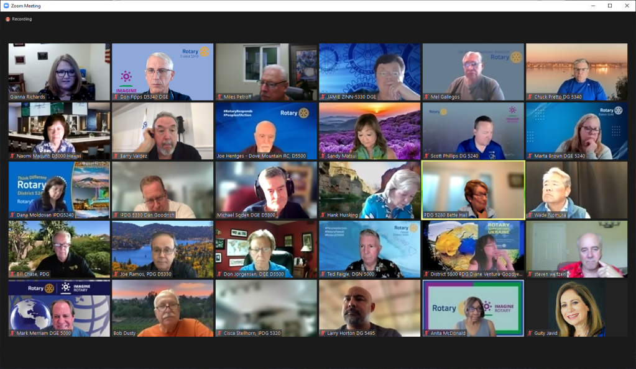Click the muted mic icon beside Mel Gallegos

(426, 97)
